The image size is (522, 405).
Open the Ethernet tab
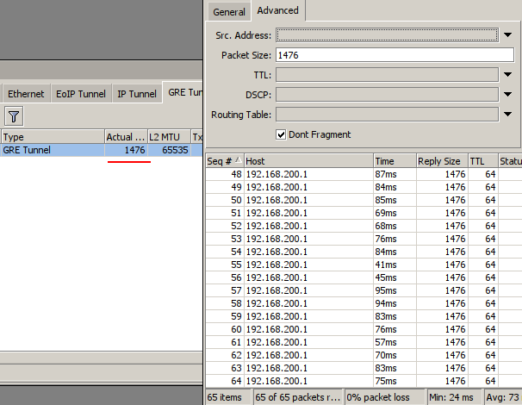(26, 94)
